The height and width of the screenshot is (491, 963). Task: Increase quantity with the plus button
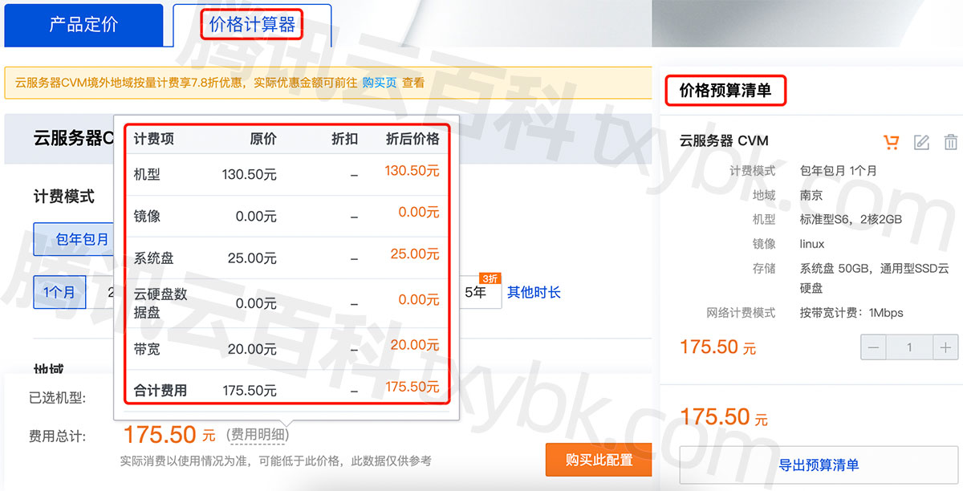click(945, 347)
